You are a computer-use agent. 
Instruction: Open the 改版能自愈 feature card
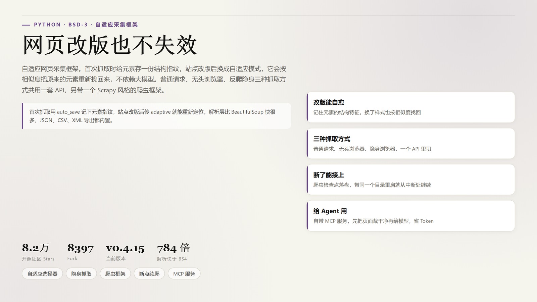coord(411,107)
